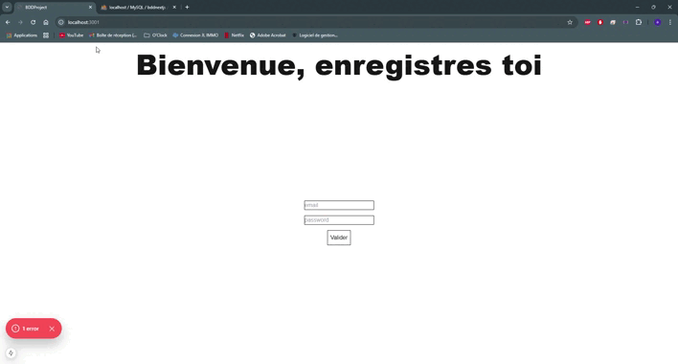678x364 pixels.
Task: Open Chrome's three-dot menu
Action: pyautogui.click(x=670, y=22)
